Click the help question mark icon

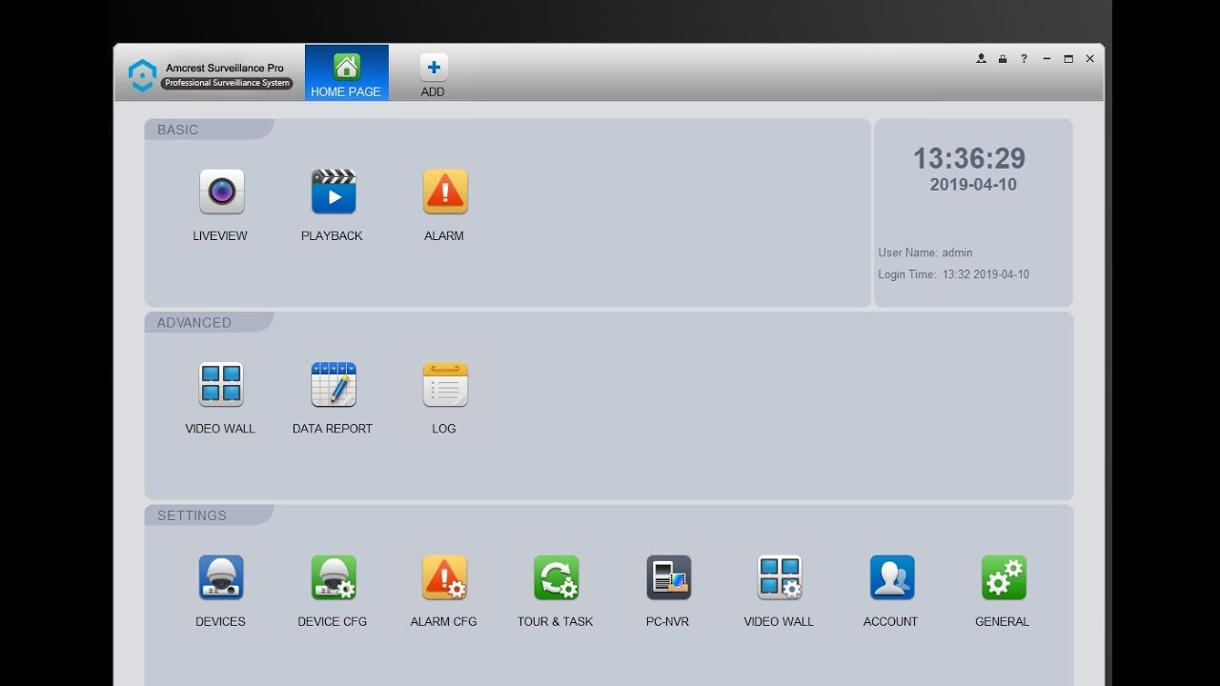click(x=1024, y=59)
